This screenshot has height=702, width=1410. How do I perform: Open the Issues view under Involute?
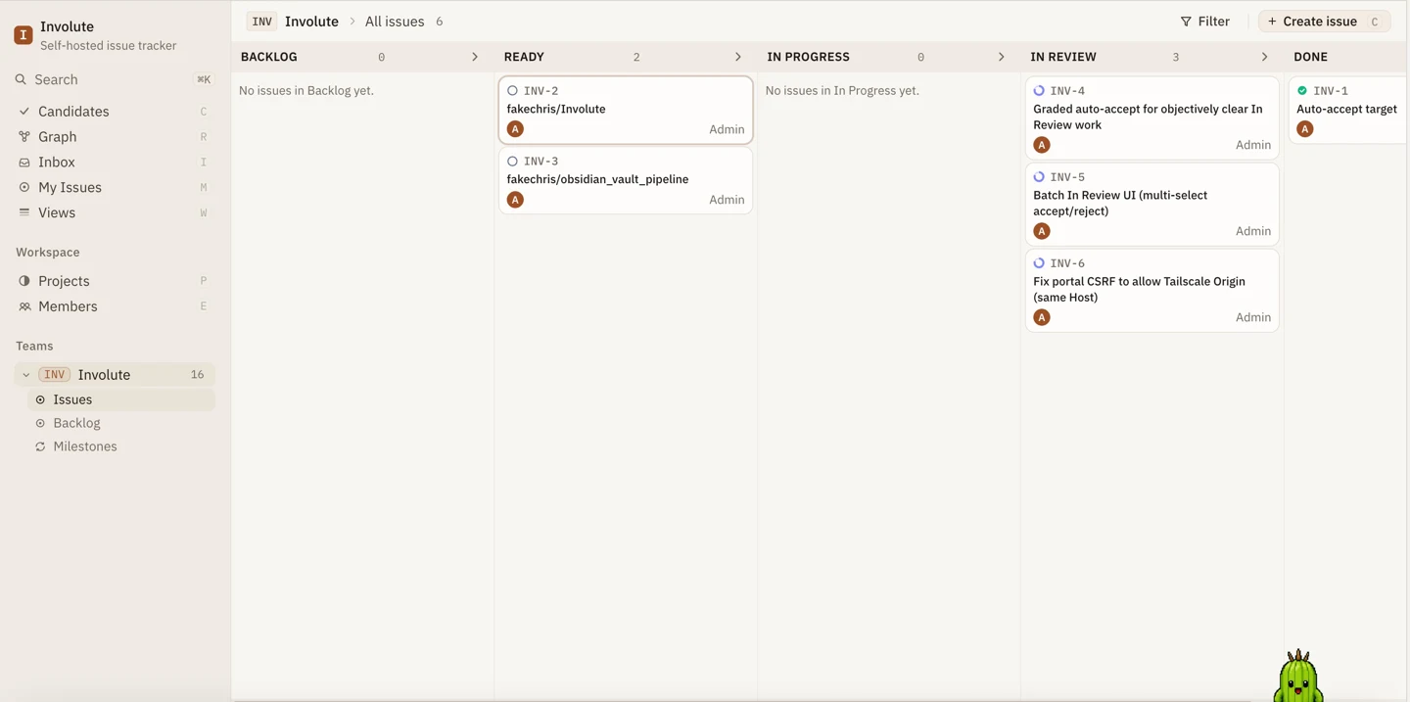(x=121, y=399)
